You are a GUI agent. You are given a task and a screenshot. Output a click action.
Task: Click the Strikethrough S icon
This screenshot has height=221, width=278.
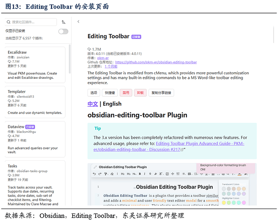click(150, 174)
